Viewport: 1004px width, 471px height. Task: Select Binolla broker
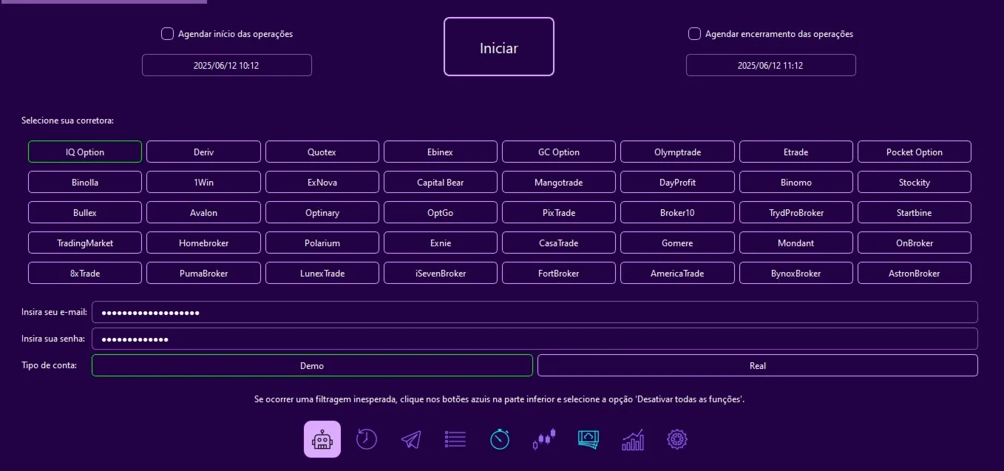[x=85, y=182]
